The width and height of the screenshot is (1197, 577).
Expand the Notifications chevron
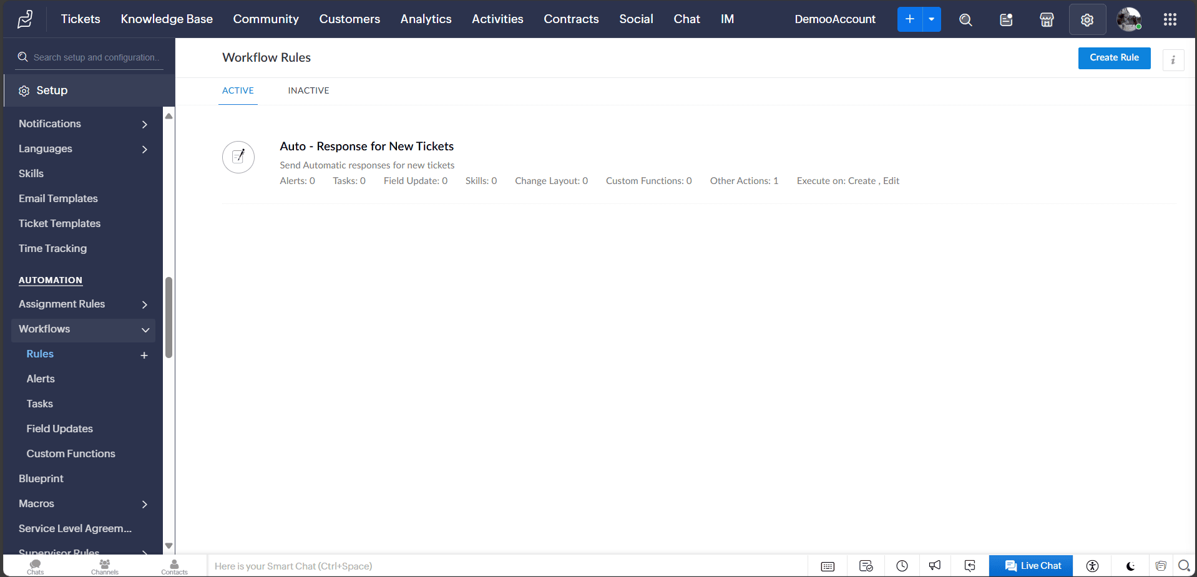[x=145, y=125]
